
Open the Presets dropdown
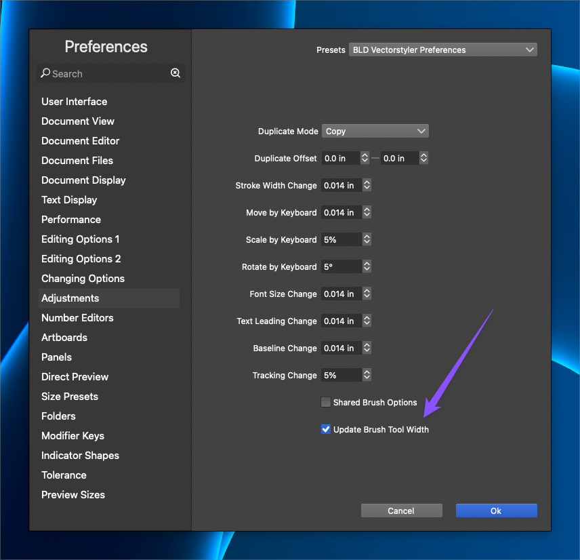[x=443, y=49]
